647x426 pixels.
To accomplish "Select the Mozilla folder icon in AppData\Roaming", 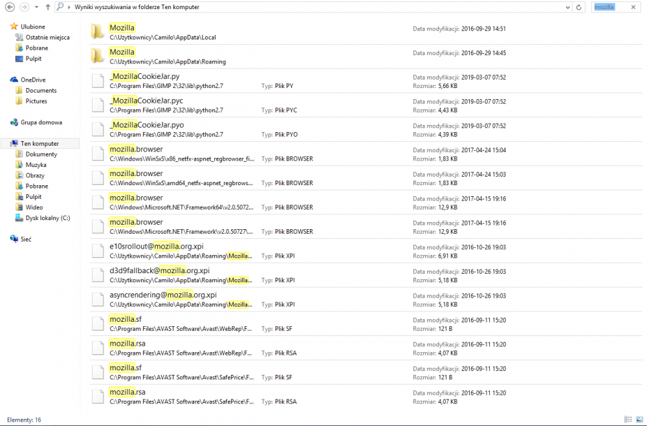I will point(98,56).
